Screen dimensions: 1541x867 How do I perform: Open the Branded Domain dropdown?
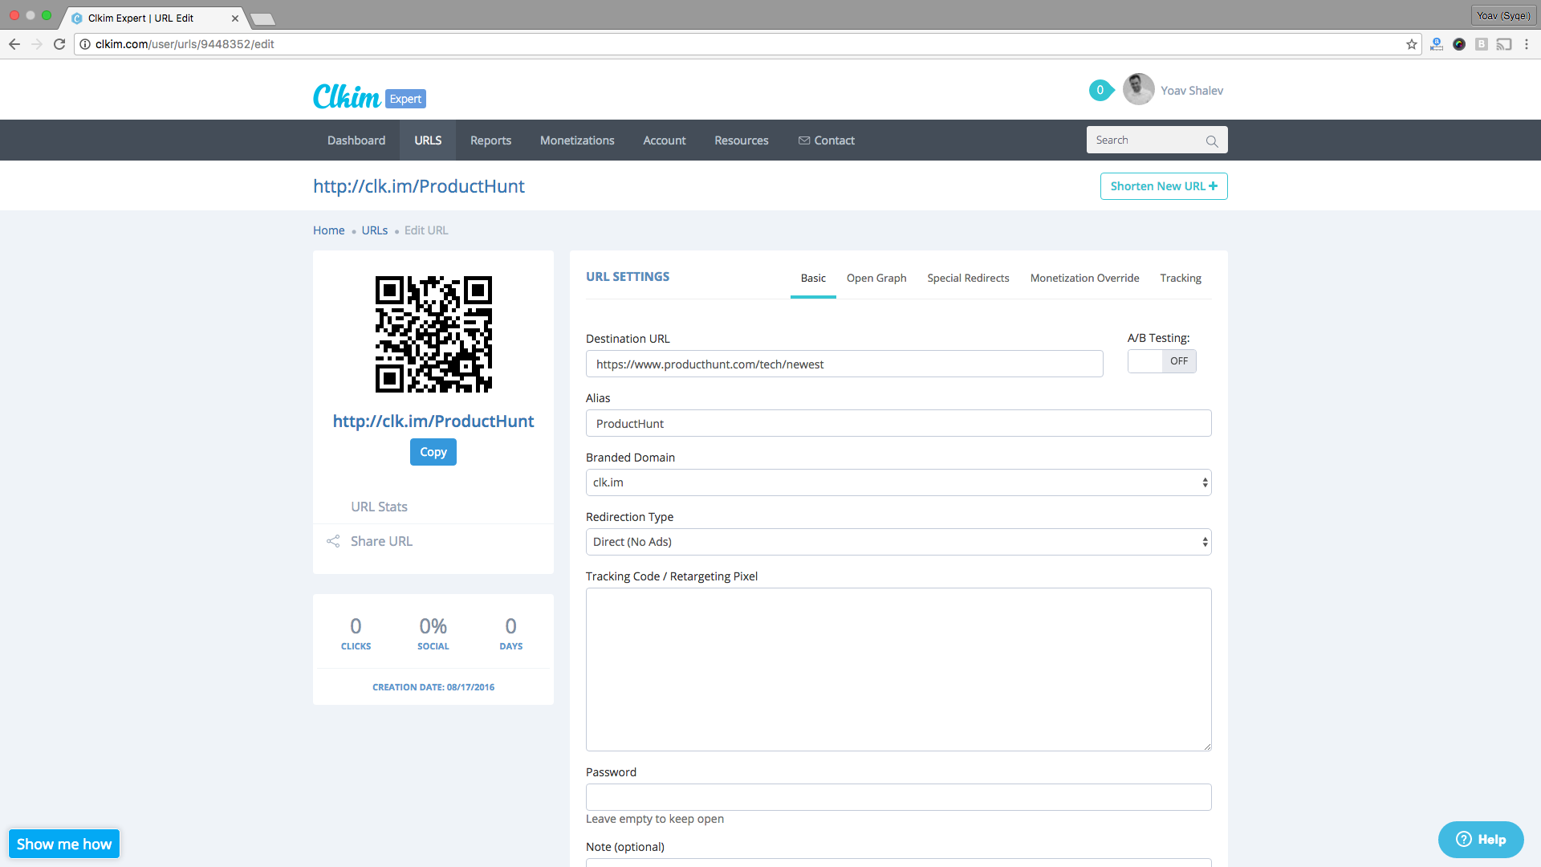[898, 482]
